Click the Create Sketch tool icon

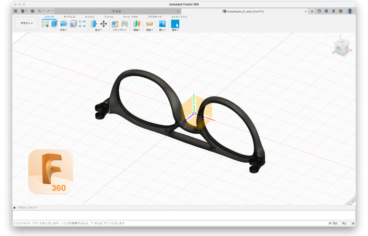pyautogui.click(x=46, y=24)
